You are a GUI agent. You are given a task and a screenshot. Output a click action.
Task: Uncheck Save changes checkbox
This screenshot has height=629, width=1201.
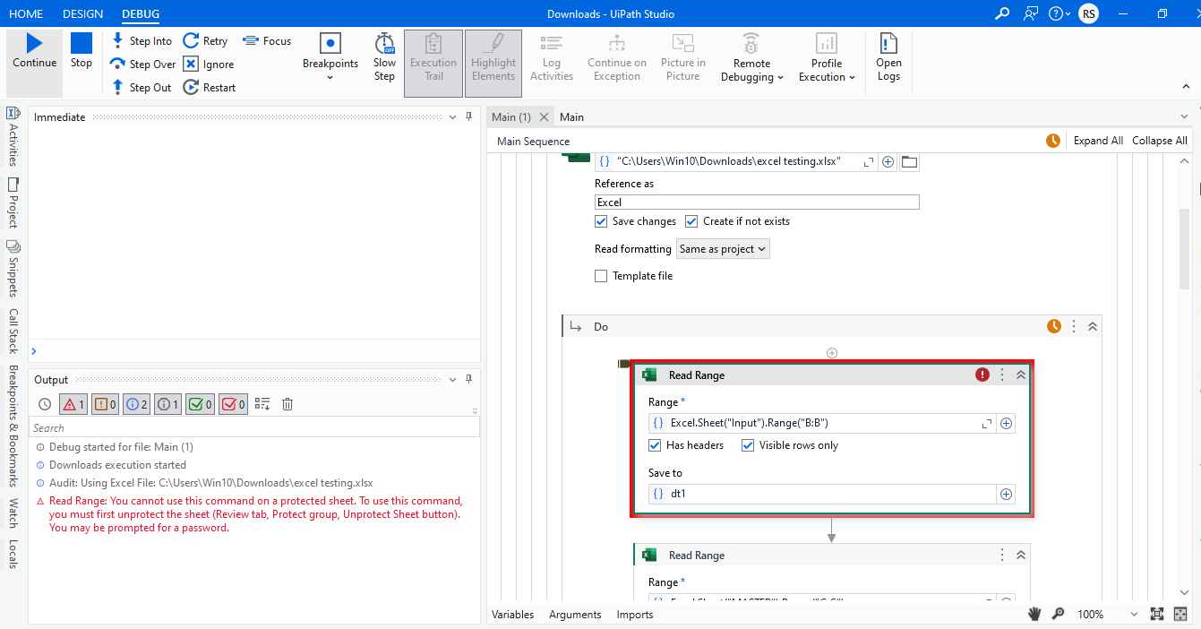tap(601, 221)
